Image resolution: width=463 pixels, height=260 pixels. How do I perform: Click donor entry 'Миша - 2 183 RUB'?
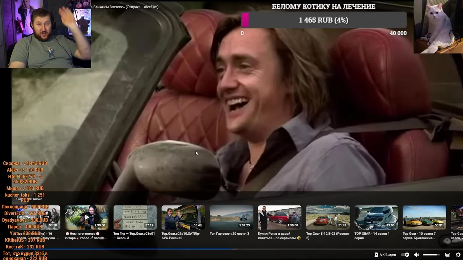pyautogui.click(x=25, y=188)
